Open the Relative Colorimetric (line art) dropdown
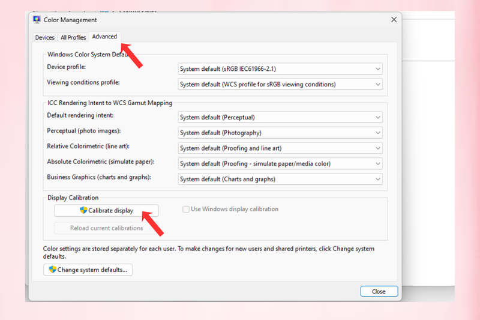Screen dimensions: 480x320 click(x=280, y=148)
